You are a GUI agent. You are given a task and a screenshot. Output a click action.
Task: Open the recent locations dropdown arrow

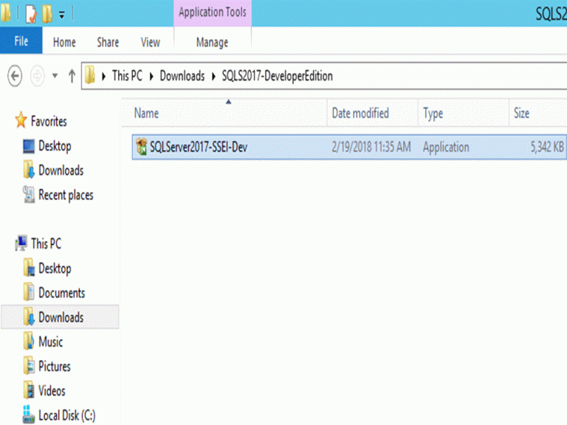tap(55, 76)
